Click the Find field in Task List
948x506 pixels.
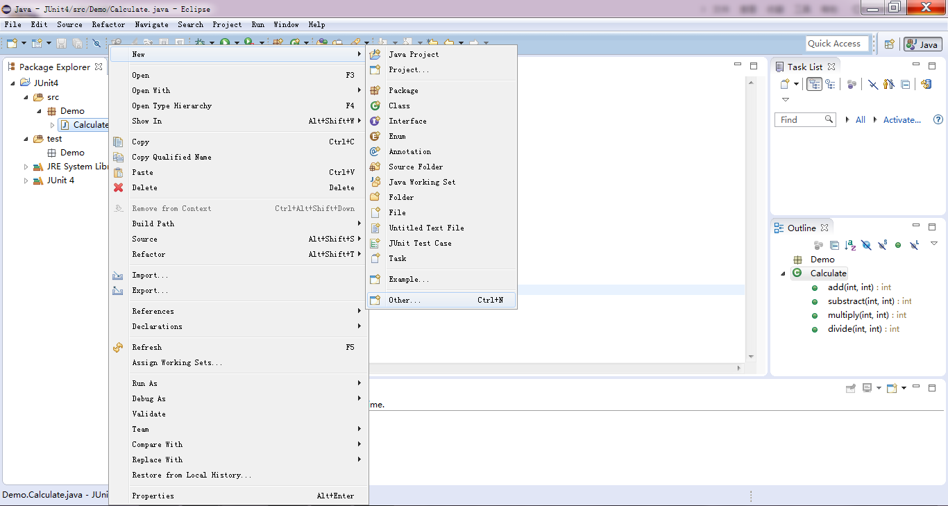click(804, 119)
